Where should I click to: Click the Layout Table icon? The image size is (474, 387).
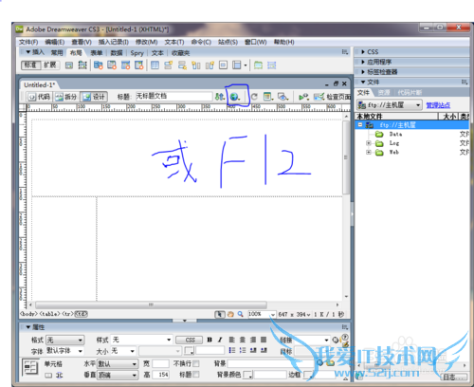(x=258, y=65)
